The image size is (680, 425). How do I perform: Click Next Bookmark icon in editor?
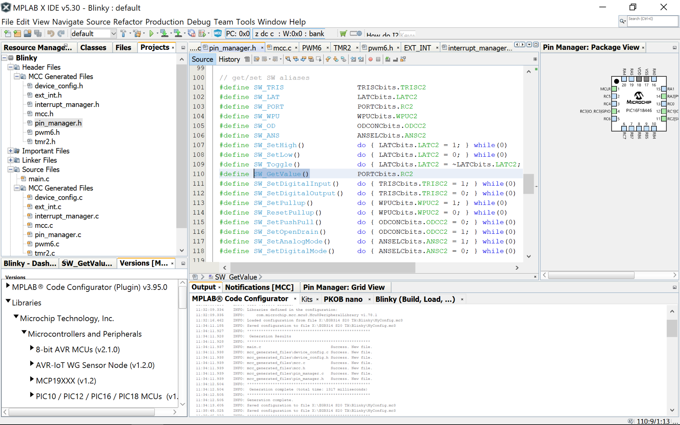336,59
